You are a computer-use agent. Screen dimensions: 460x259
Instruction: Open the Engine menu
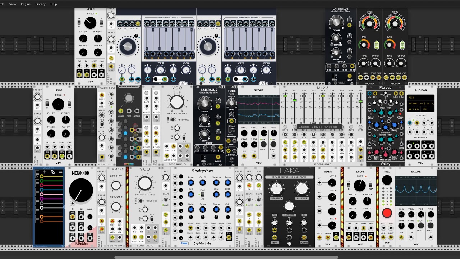point(26,4)
